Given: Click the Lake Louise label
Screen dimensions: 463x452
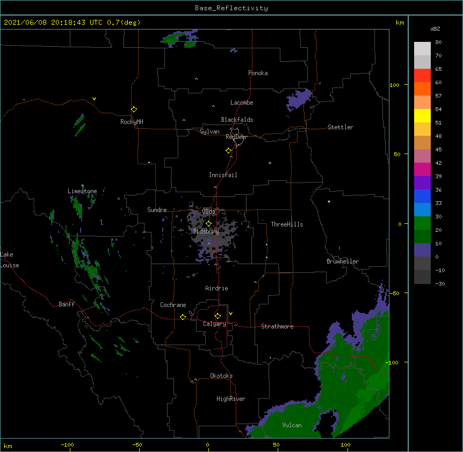Looking at the screenshot, I should pyautogui.click(x=10, y=260).
